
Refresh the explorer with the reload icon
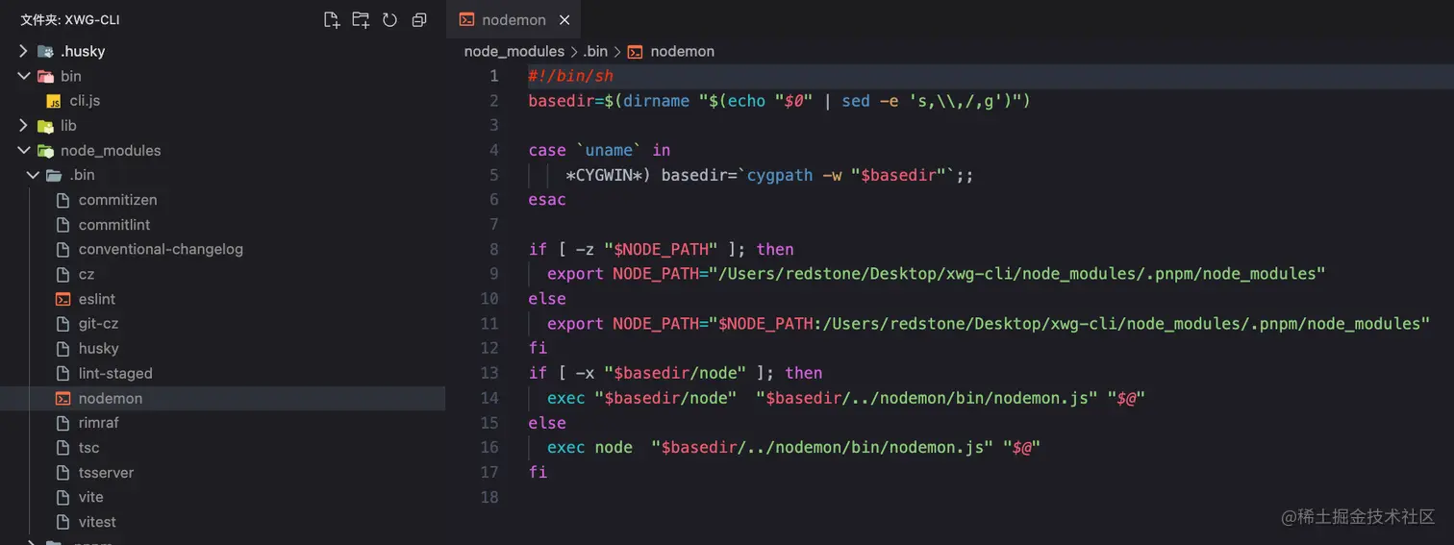(389, 19)
